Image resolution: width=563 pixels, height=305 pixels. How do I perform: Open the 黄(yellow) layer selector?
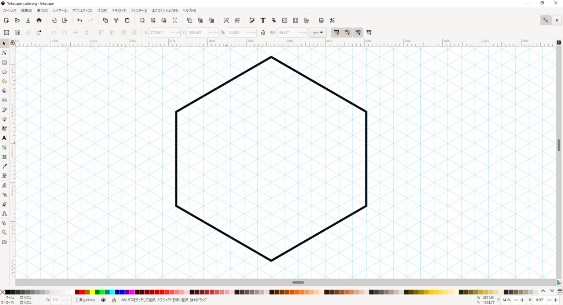coord(87,300)
